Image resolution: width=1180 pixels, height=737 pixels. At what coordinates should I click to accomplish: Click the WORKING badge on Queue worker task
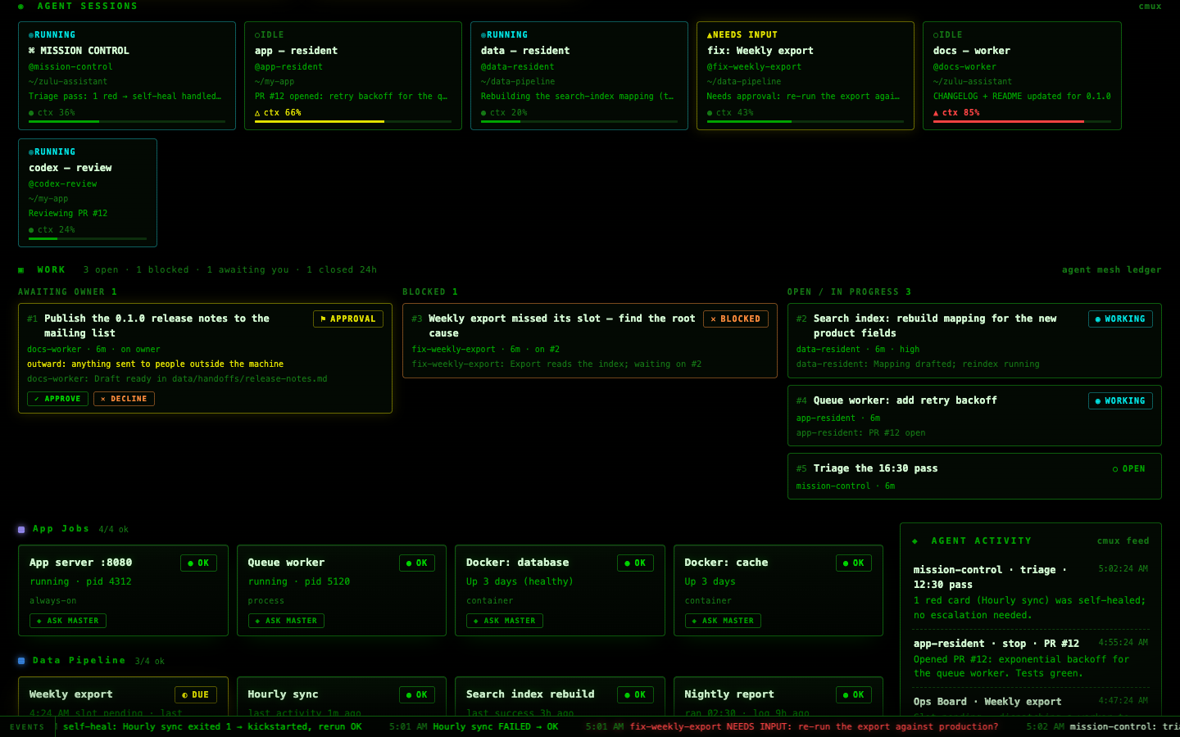coord(1120,401)
